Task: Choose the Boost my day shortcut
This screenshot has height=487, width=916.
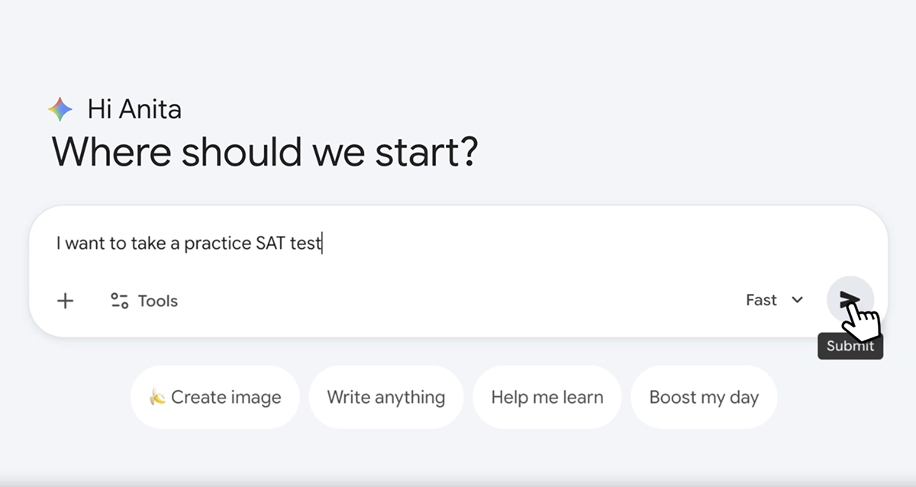Action: (704, 397)
